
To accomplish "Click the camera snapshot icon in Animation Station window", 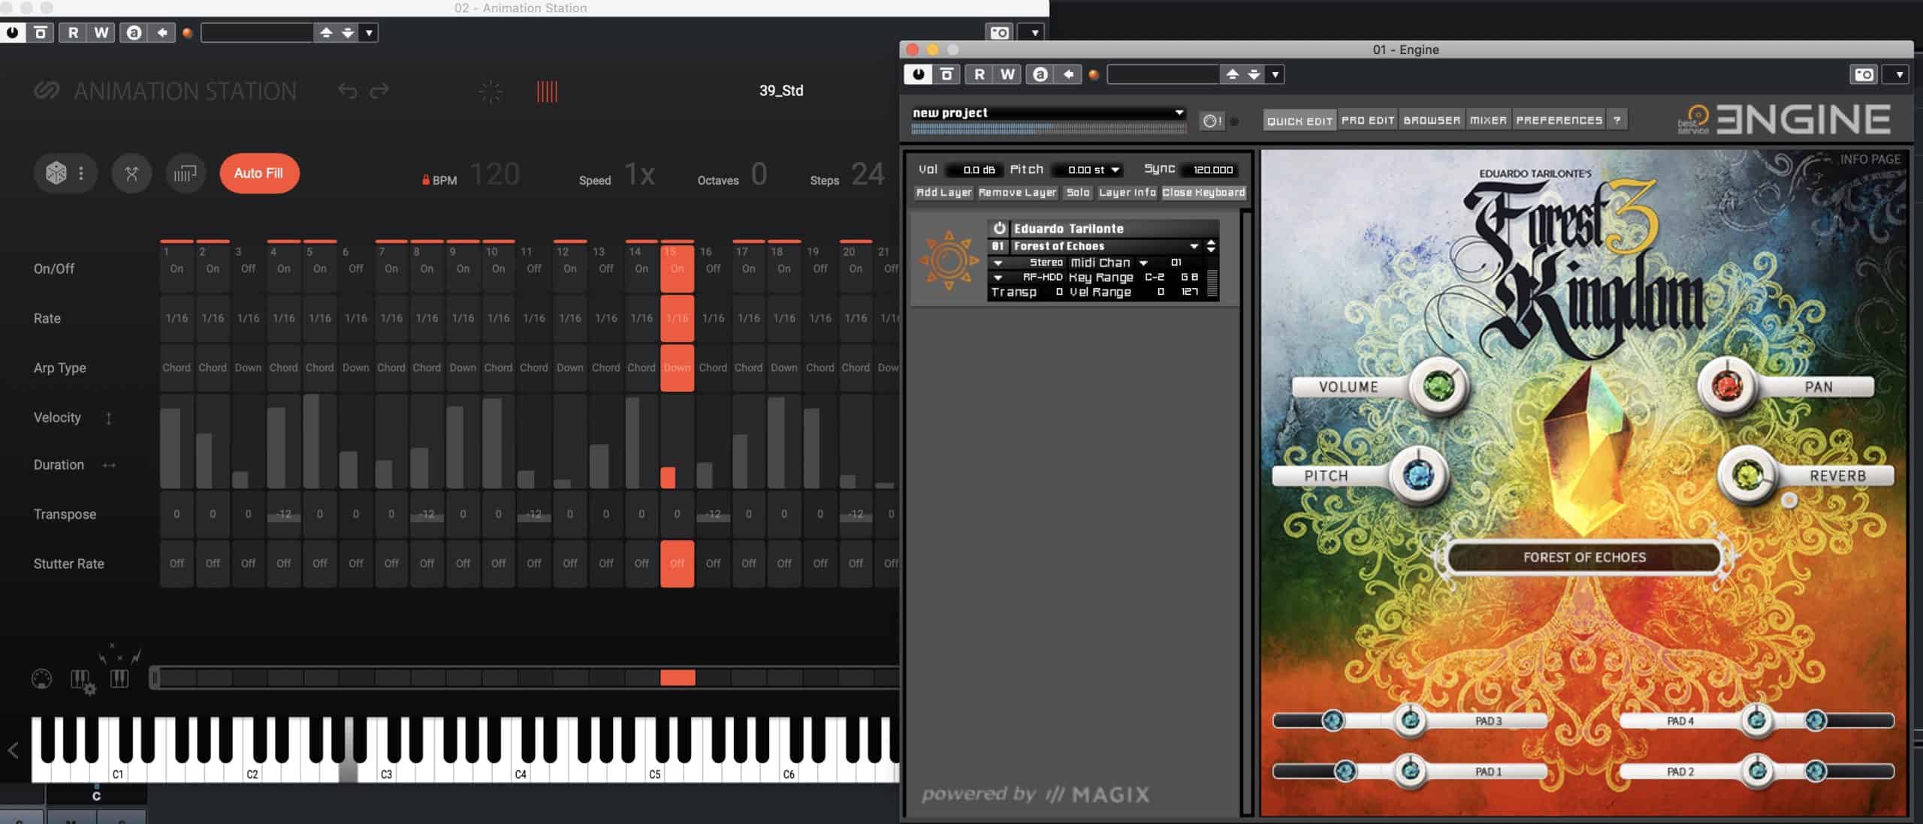I will pyautogui.click(x=999, y=32).
